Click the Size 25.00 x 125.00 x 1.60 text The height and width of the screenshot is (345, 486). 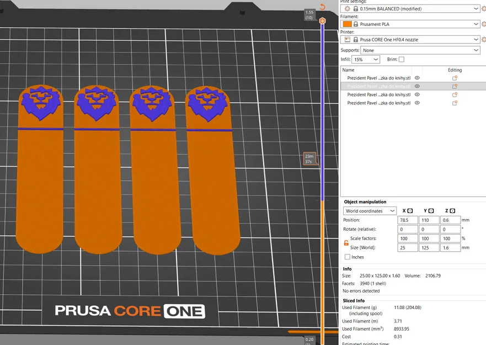(380, 275)
